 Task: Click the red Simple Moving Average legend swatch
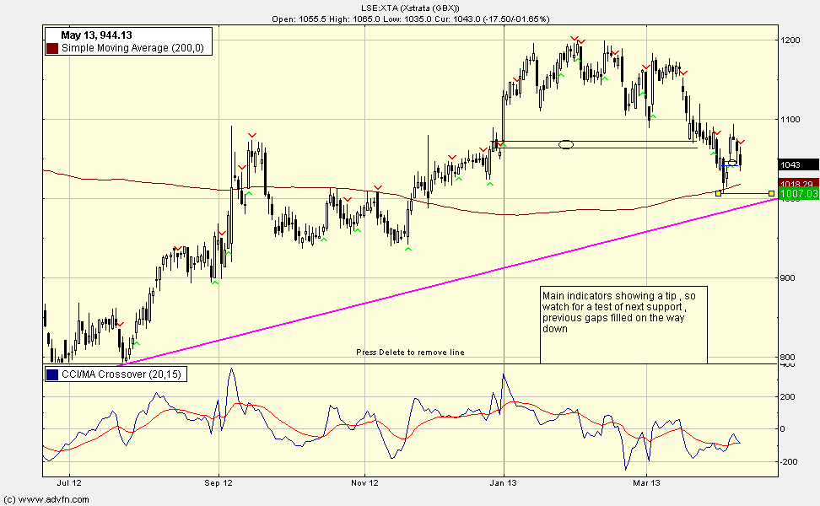coord(52,49)
